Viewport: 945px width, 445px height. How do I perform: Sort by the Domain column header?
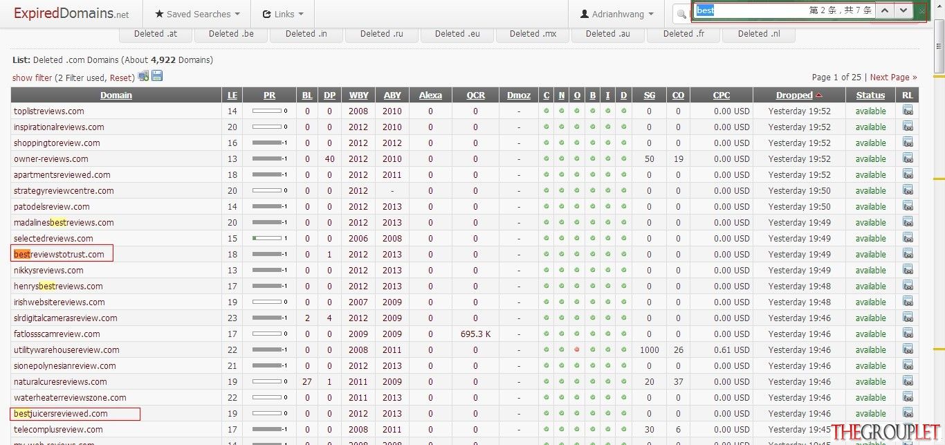[x=116, y=95]
